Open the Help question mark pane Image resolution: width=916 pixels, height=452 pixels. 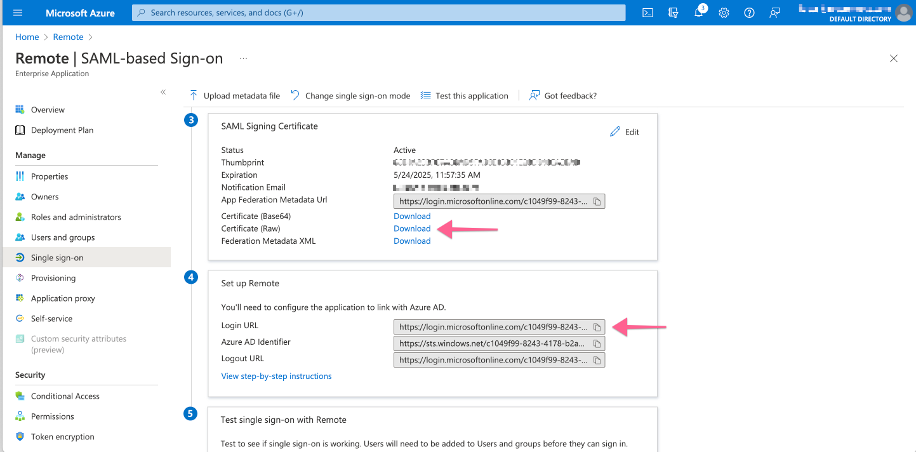tap(749, 13)
